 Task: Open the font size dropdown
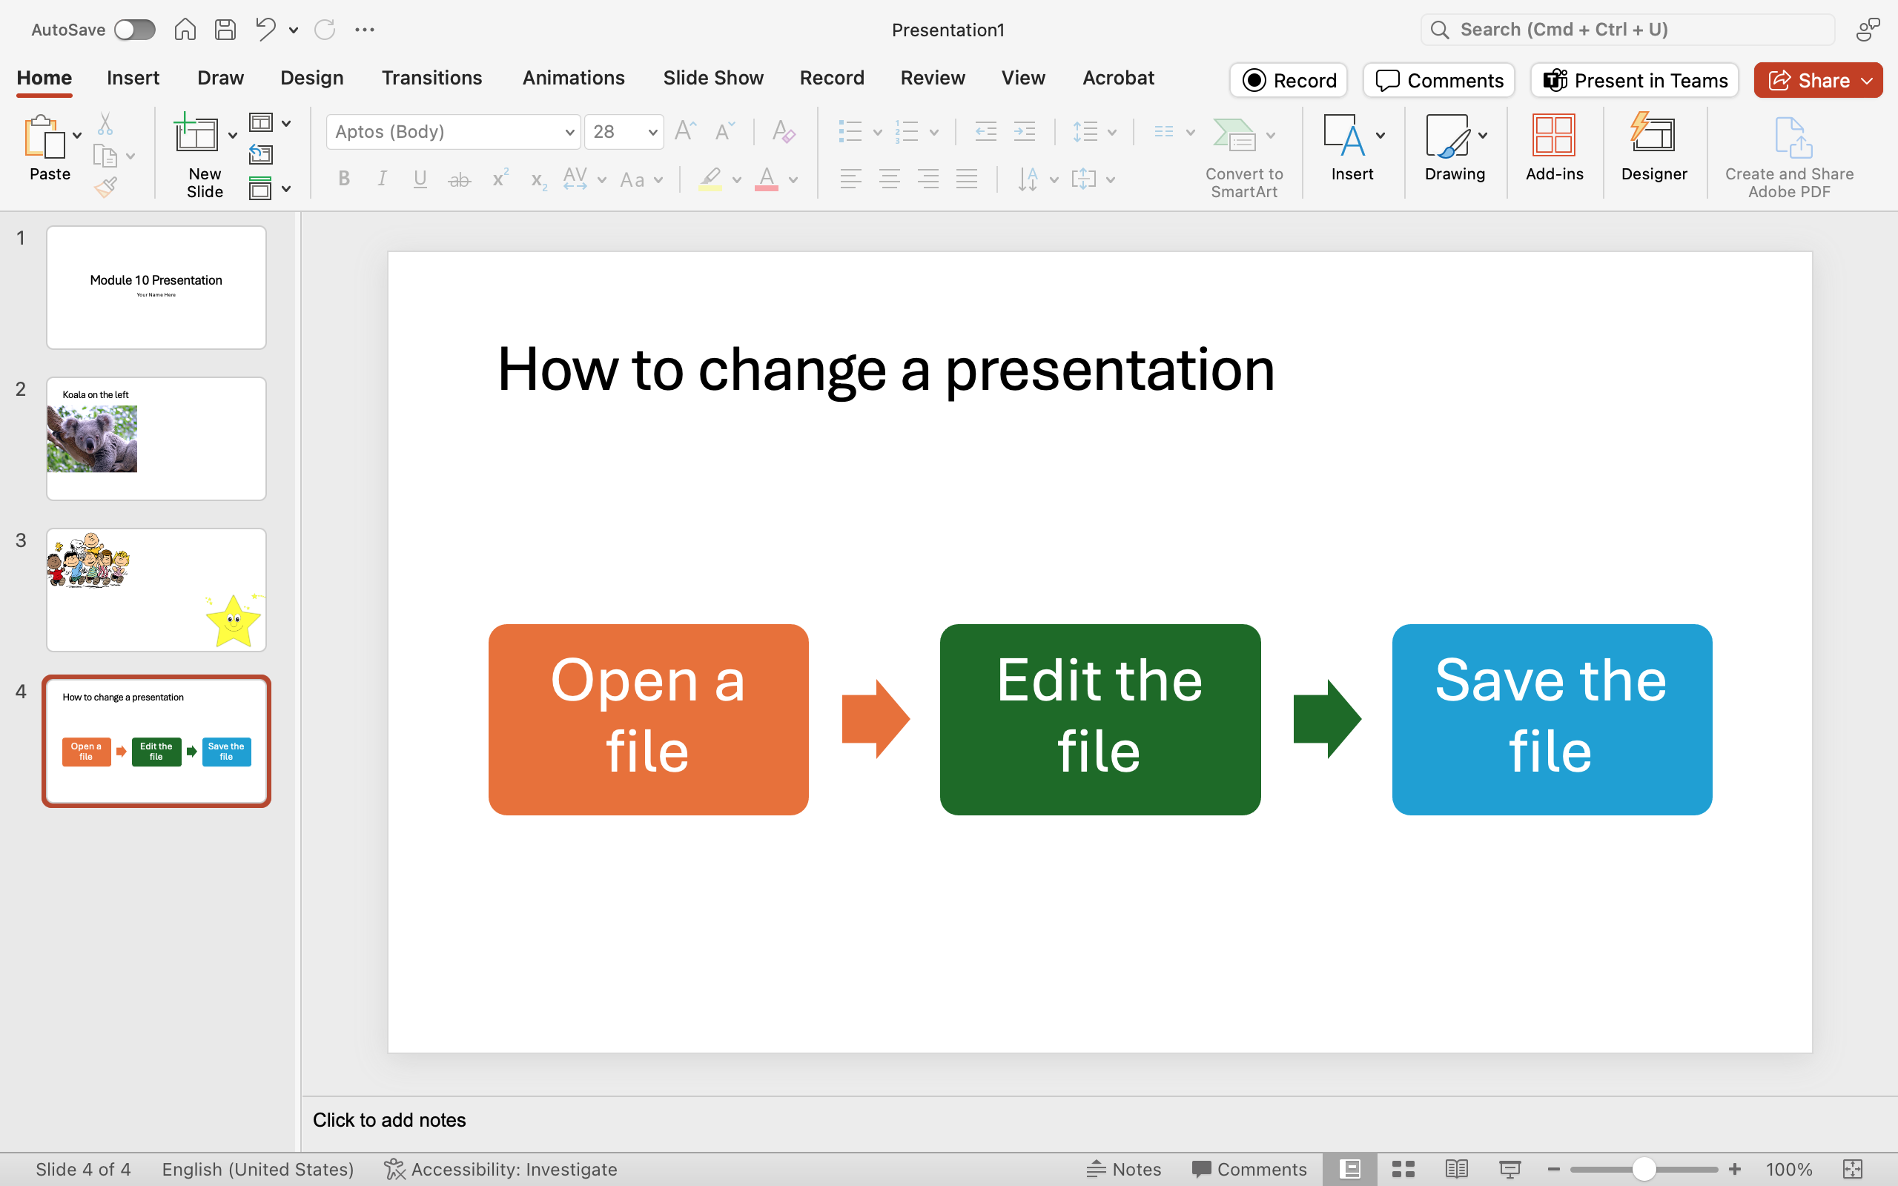coord(652,132)
